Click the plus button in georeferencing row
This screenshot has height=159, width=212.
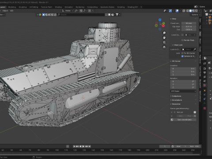tap(195, 116)
